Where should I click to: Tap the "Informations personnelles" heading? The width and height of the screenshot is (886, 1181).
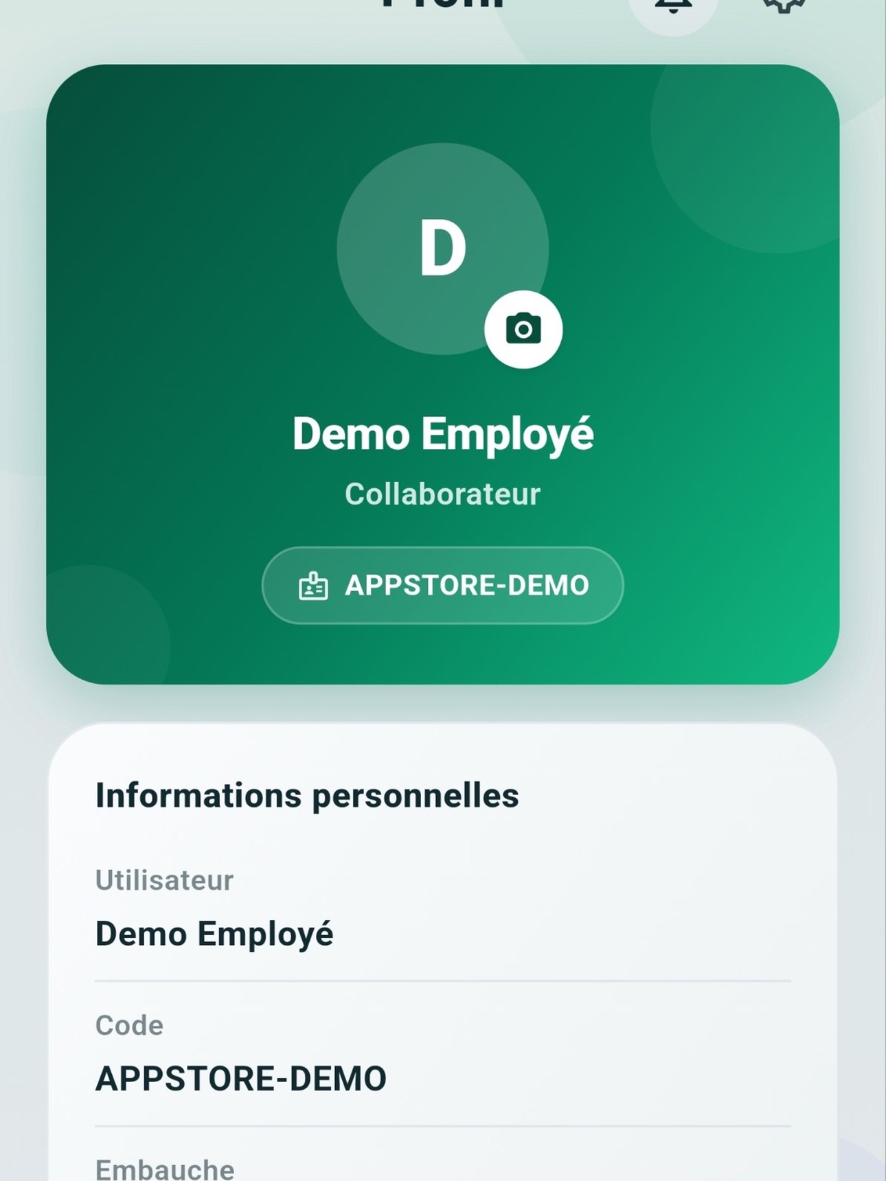307,796
